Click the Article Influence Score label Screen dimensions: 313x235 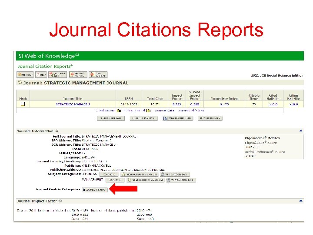(x=265, y=152)
